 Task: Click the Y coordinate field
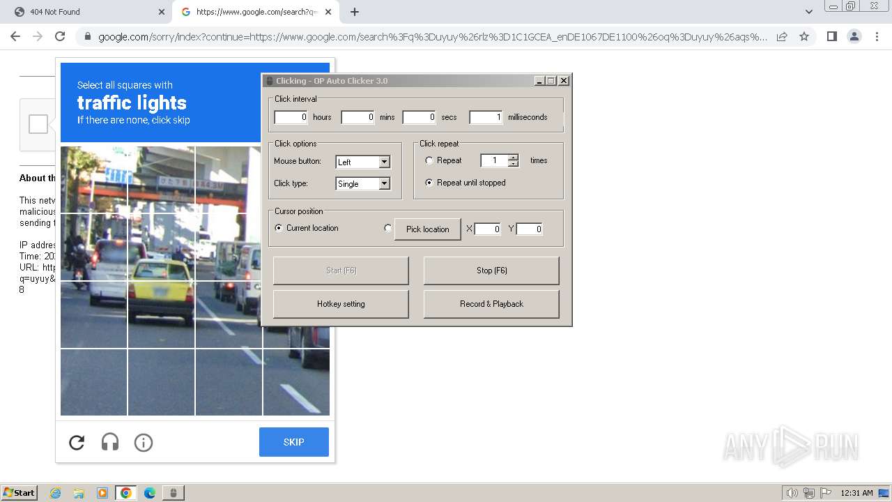coord(530,229)
